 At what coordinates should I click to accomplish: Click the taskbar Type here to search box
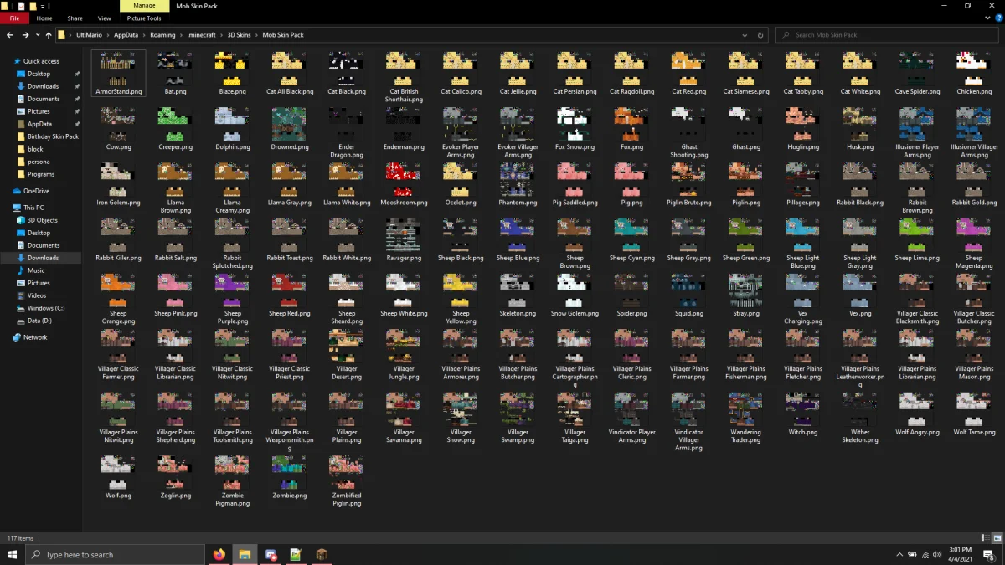pos(116,554)
